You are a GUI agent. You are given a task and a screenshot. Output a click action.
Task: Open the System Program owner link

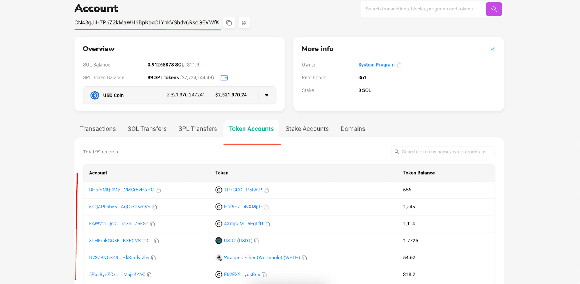point(376,65)
